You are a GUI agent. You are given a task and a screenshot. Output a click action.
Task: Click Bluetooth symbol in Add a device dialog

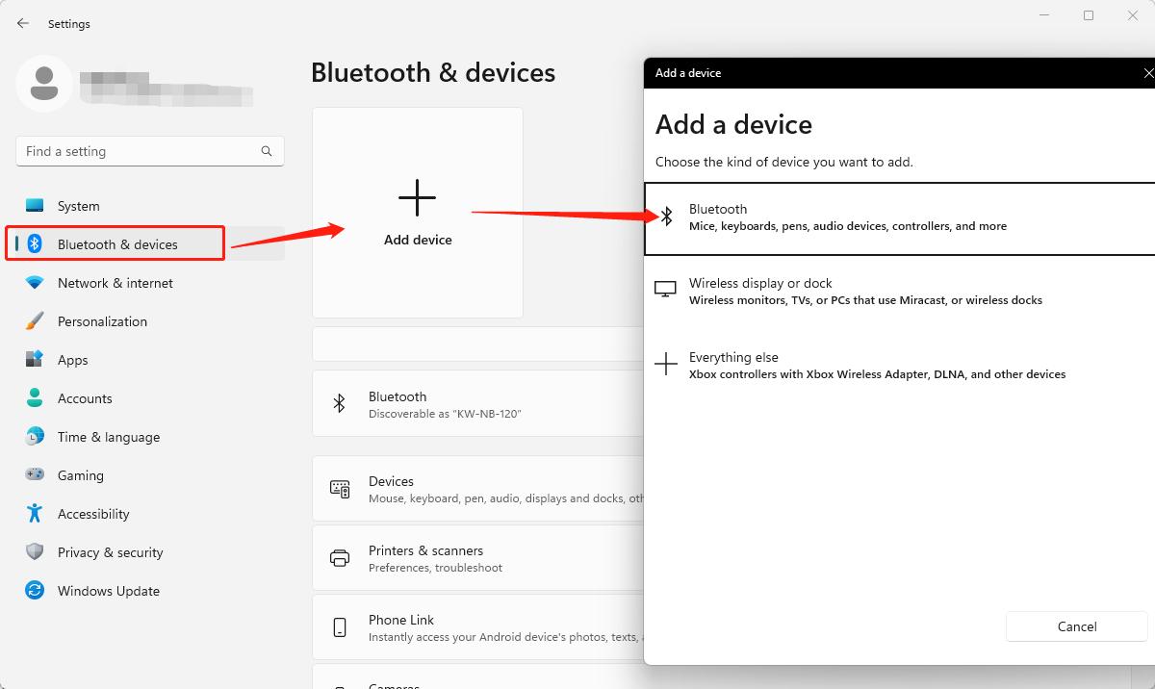(x=666, y=217)
